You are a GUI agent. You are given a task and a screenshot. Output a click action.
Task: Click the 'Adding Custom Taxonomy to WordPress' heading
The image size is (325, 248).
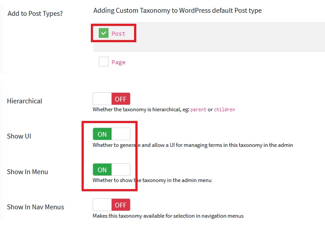pyautogui.click(x=177, y=11)
